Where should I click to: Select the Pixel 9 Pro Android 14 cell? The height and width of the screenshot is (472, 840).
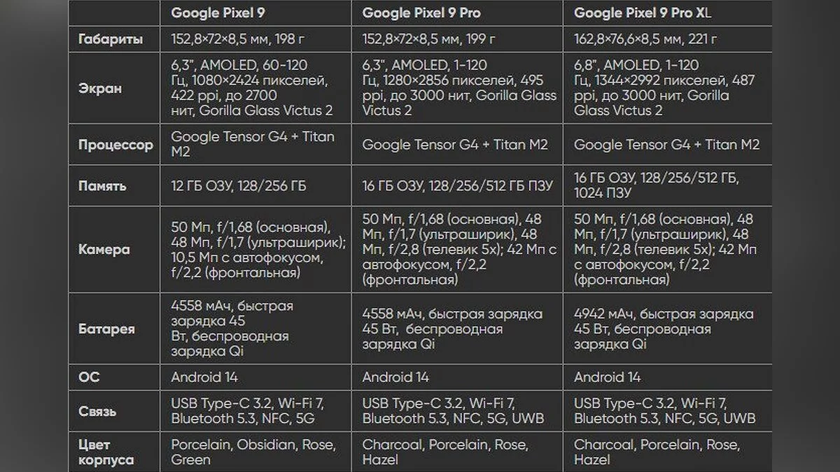point(395,377)
